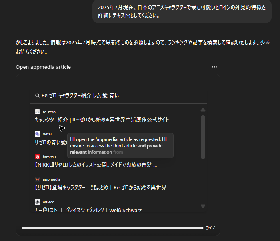
Task: Click the assistant's かしこまりました reply text
Action: [143, 47]
